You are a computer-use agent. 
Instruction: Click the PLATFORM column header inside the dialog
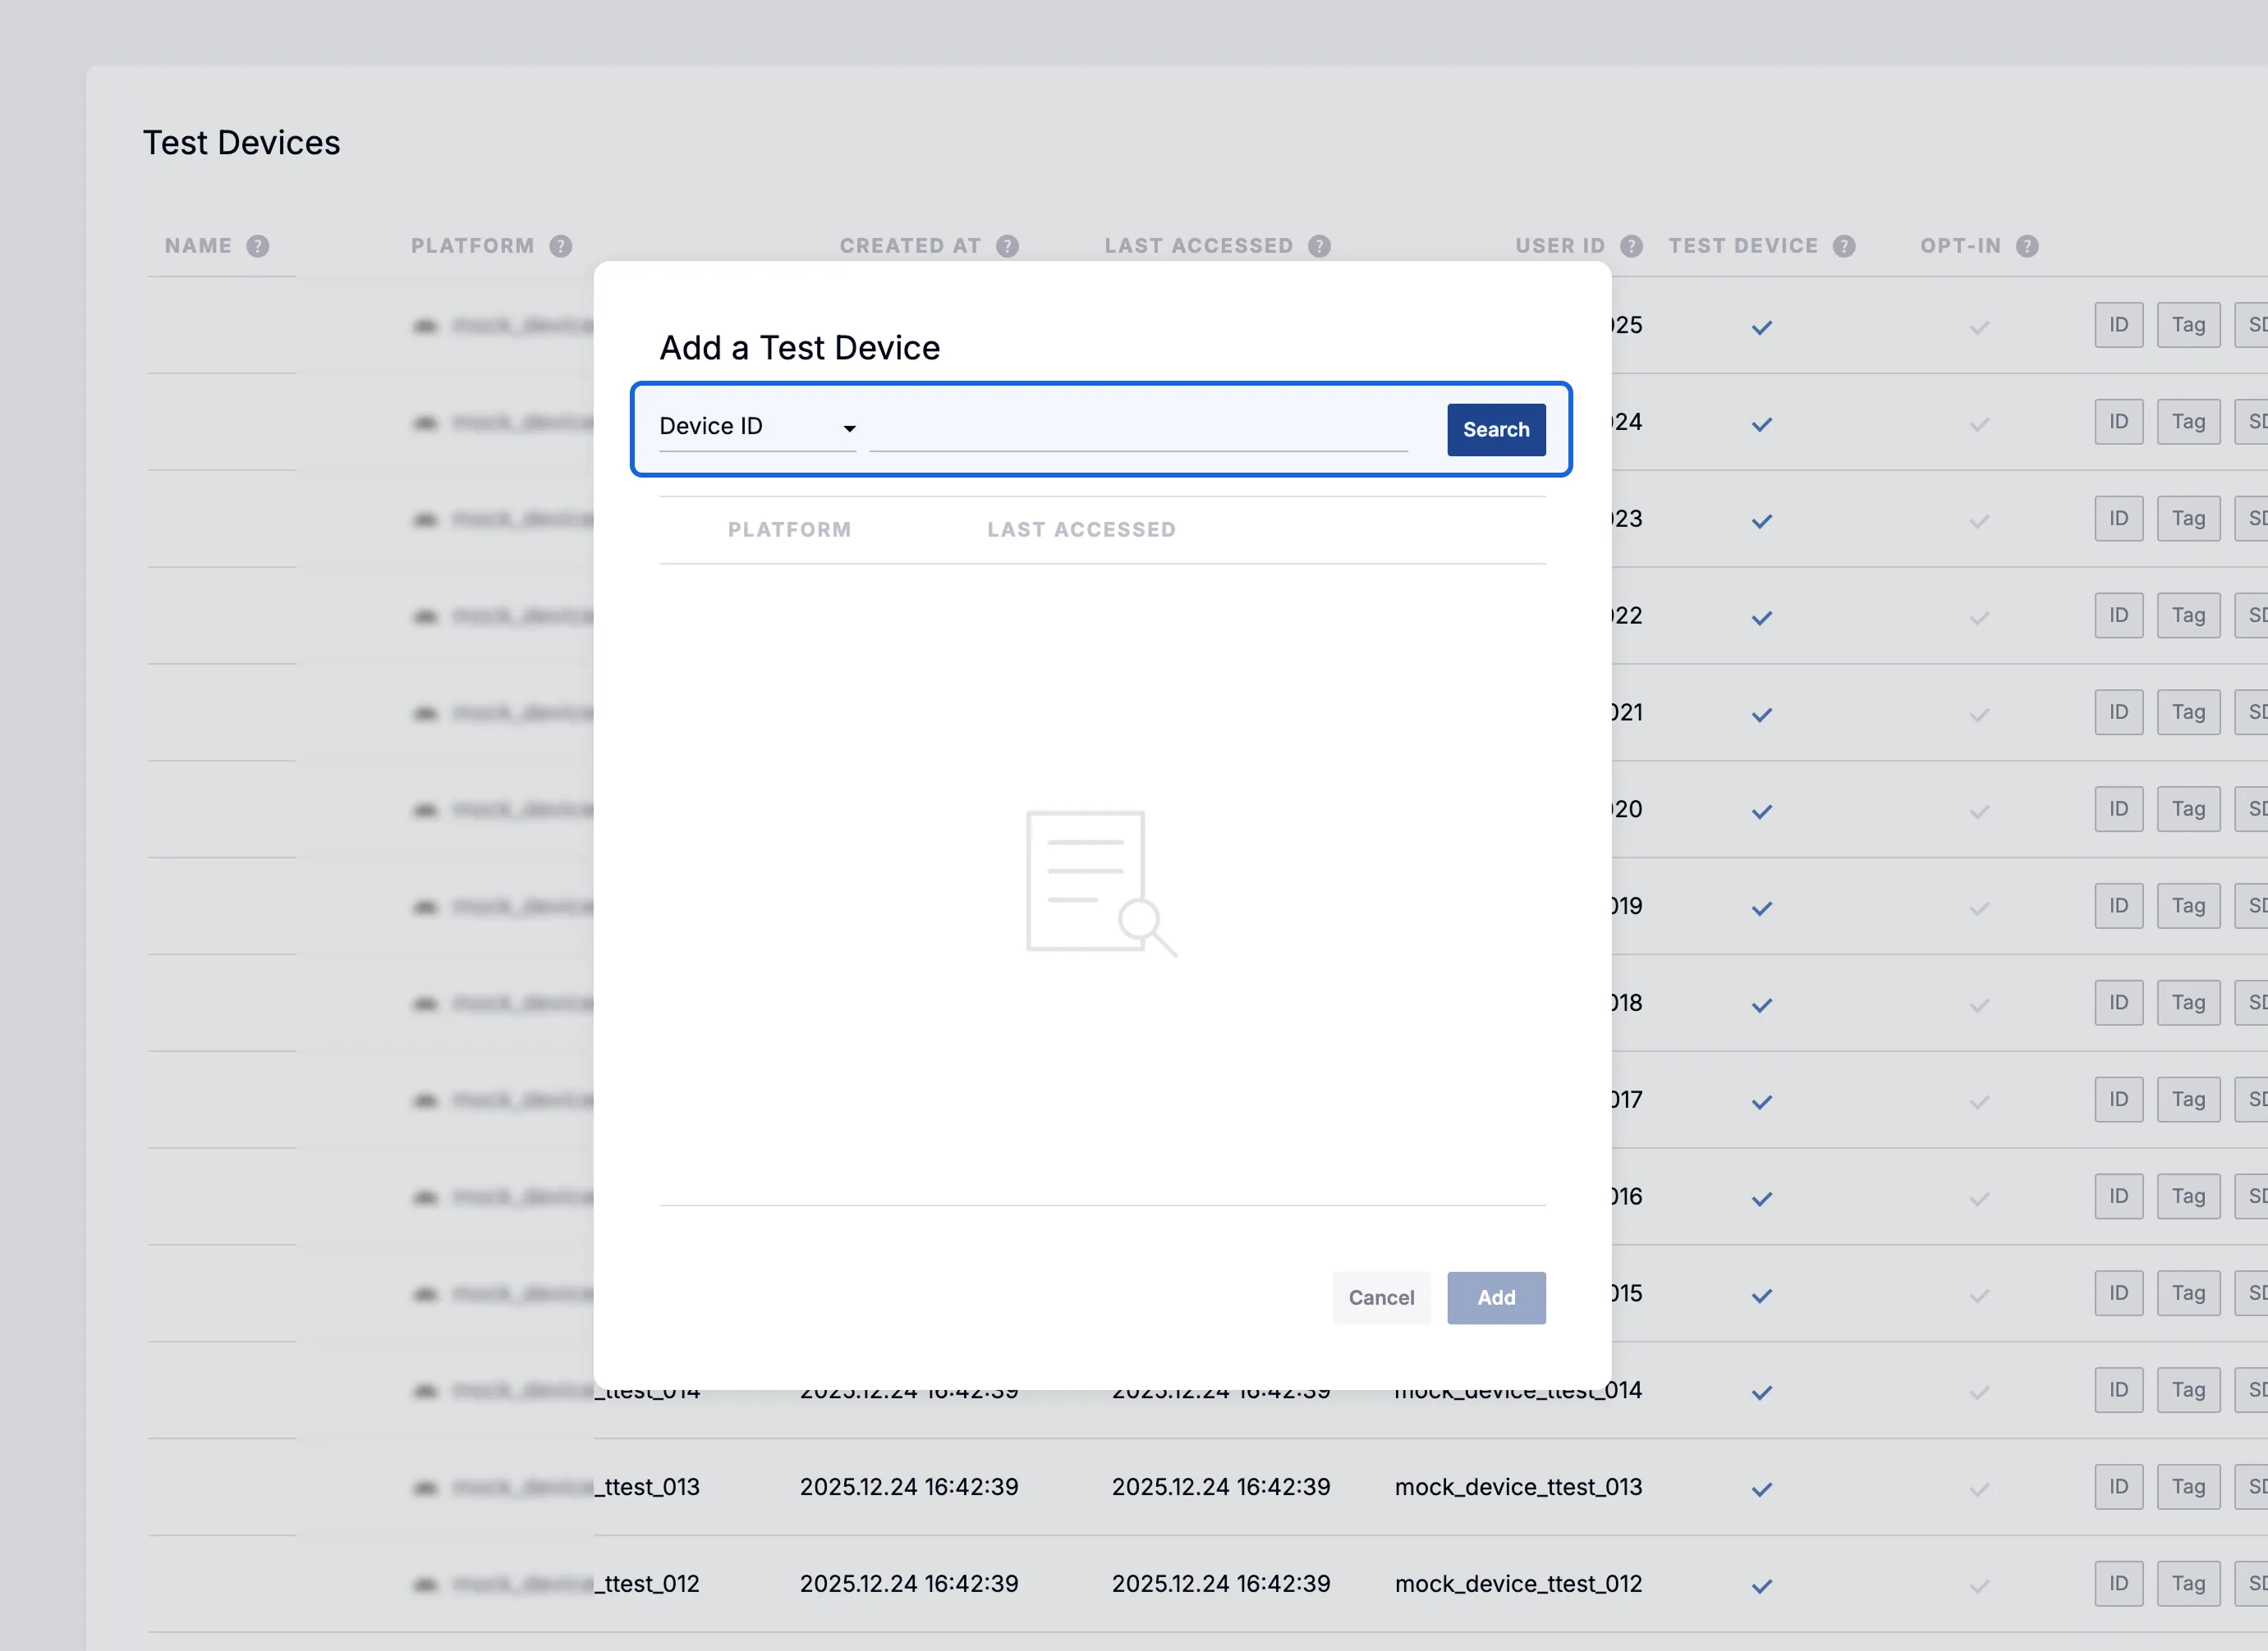click(x=789, y=529)
